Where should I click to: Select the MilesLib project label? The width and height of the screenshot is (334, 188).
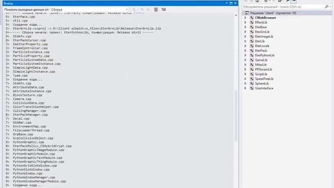click(261, 65)
